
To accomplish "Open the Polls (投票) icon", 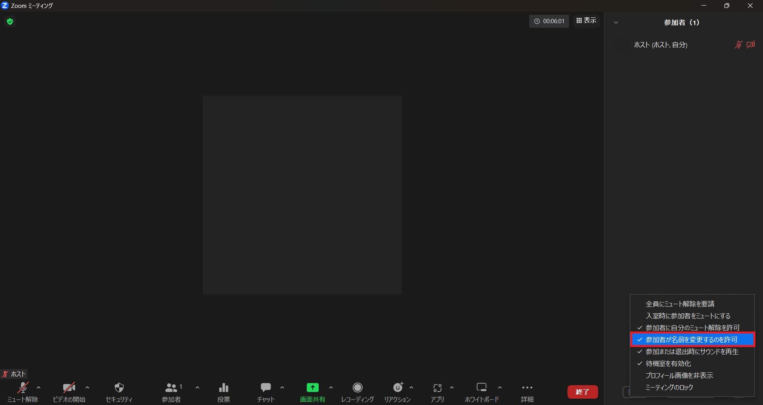I will (224, 388).
